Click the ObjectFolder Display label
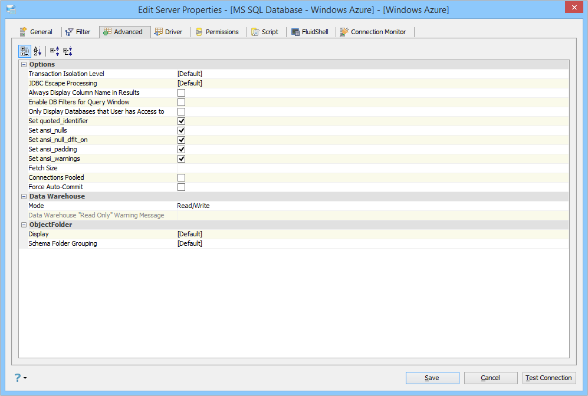This screenshot has width=588, height=396. click(x=38, y=234)
